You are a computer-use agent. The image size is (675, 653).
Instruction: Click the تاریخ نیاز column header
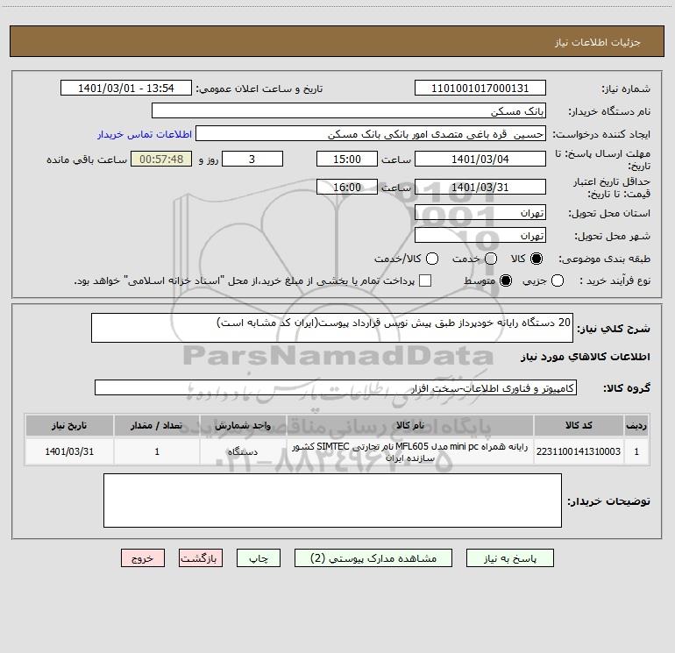coord(69,425)
